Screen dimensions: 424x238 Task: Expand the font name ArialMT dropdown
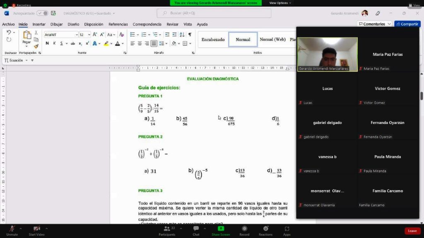coord(76,35)
